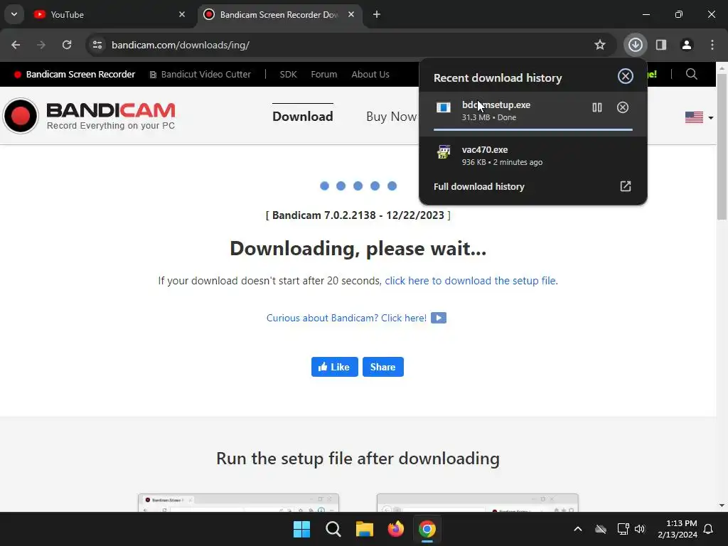Image resolution: width=728 pixels, height=546 pixels.
Task: Select the Download navigation item
Action: pos(303,116)
